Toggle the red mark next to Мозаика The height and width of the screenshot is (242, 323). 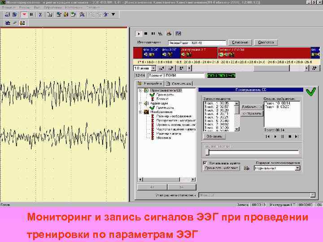[153, 138]
